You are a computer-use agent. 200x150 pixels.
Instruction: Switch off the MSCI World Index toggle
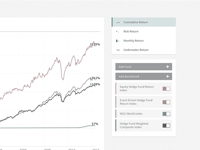pos(166,113)
